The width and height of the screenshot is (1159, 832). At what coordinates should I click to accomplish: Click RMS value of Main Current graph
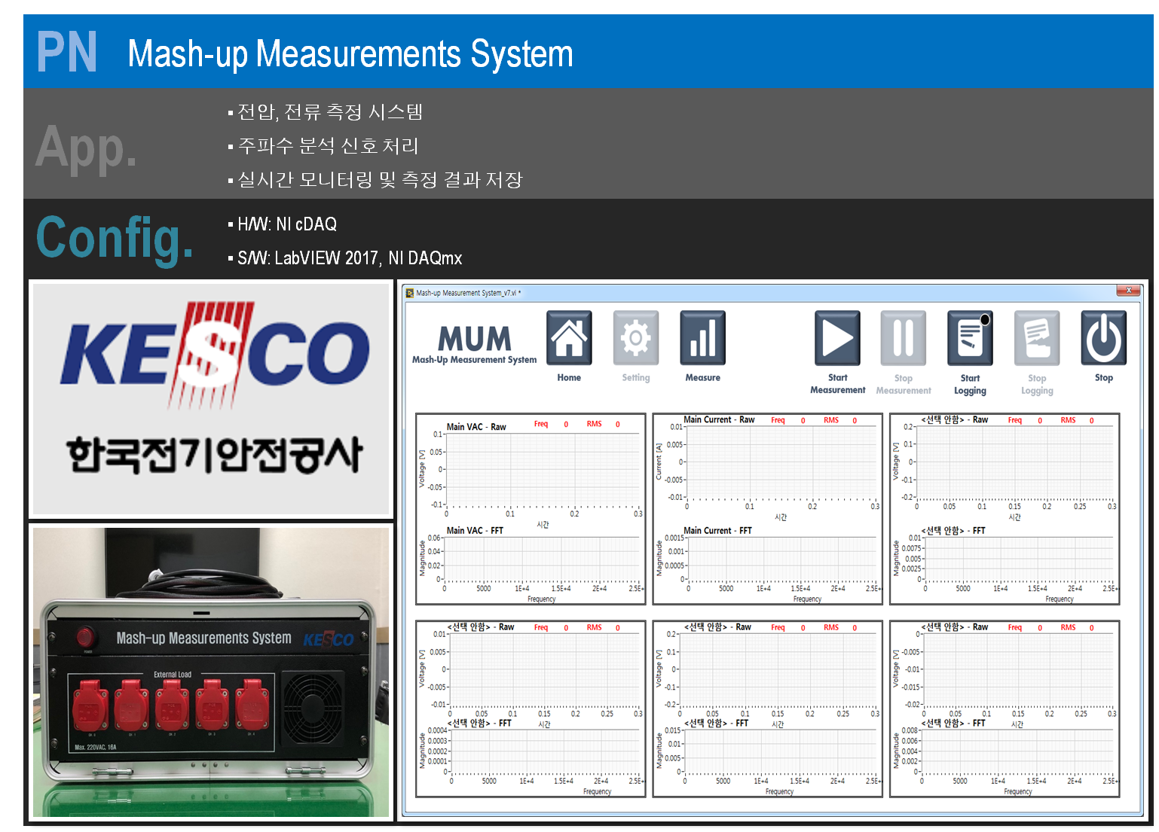[x=855, y=421]
